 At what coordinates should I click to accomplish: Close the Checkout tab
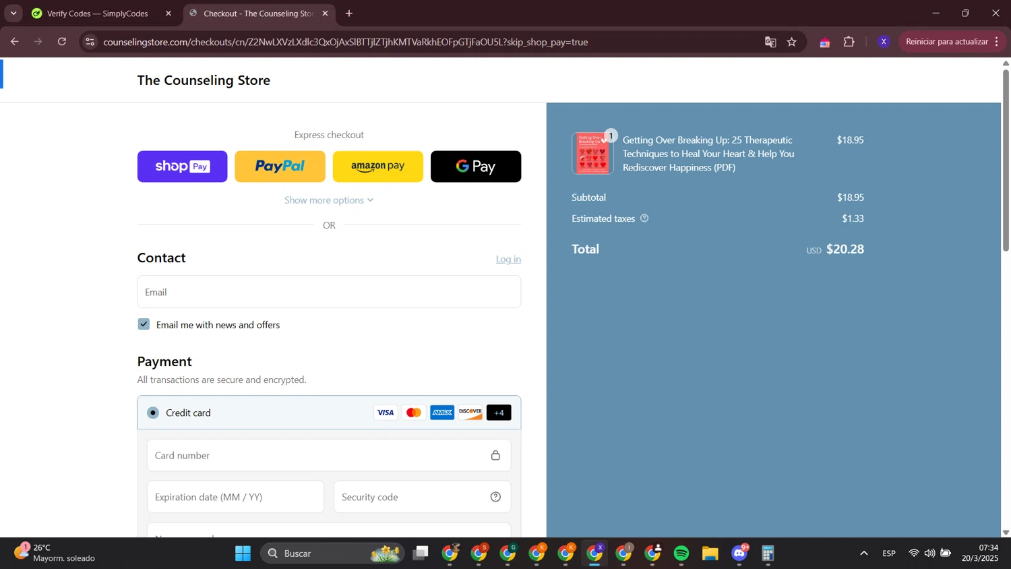[x=325, y=13]
